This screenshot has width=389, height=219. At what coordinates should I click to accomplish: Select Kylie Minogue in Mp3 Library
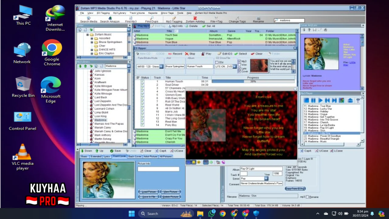pos(103,86)
